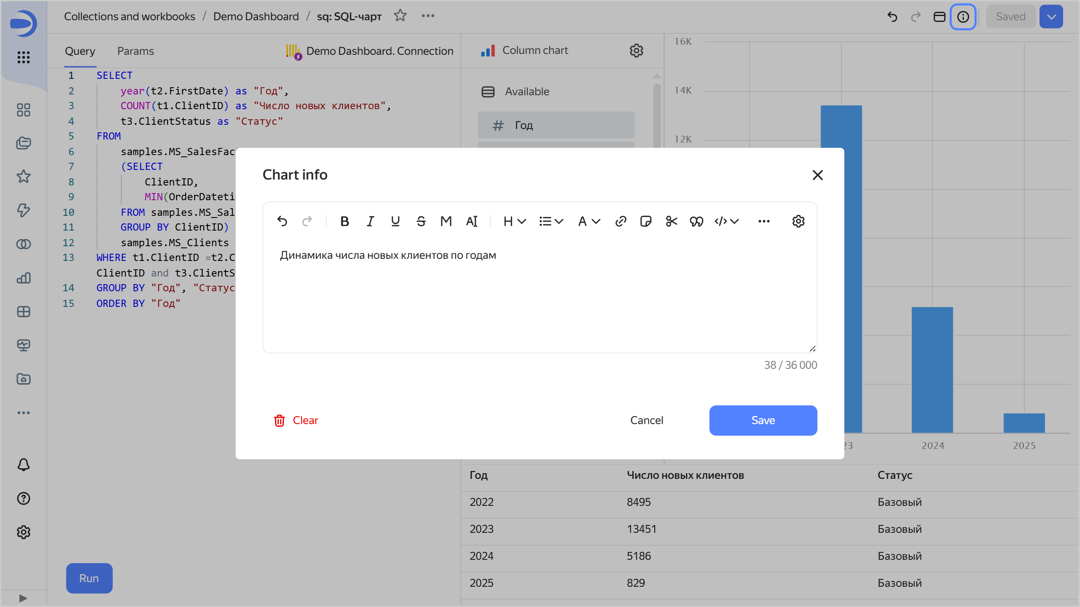Add a note block
1080x607 pixels.
(x=646, y=221)
